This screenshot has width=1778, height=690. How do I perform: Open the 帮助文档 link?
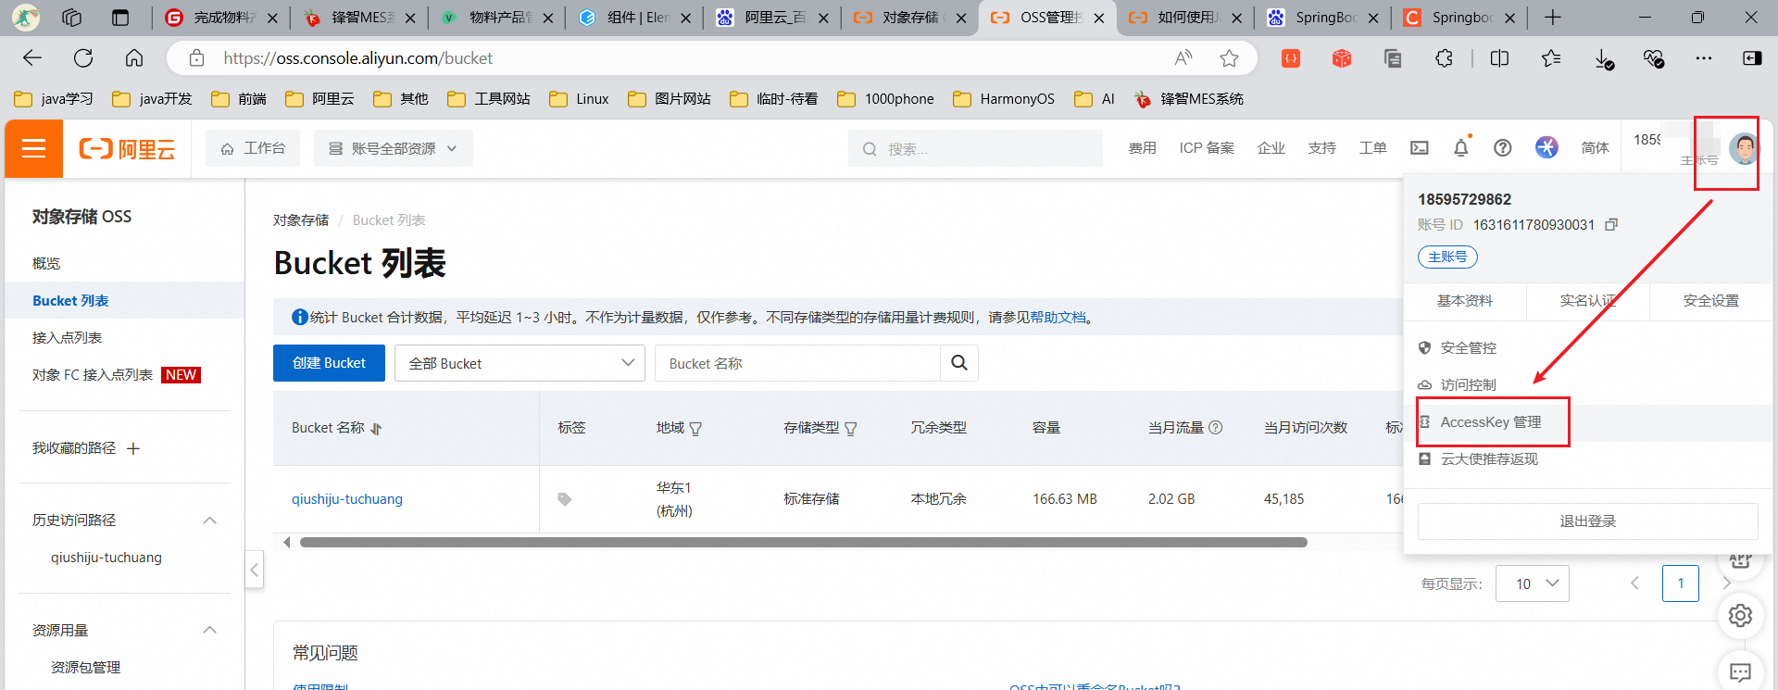point(1058,318)
